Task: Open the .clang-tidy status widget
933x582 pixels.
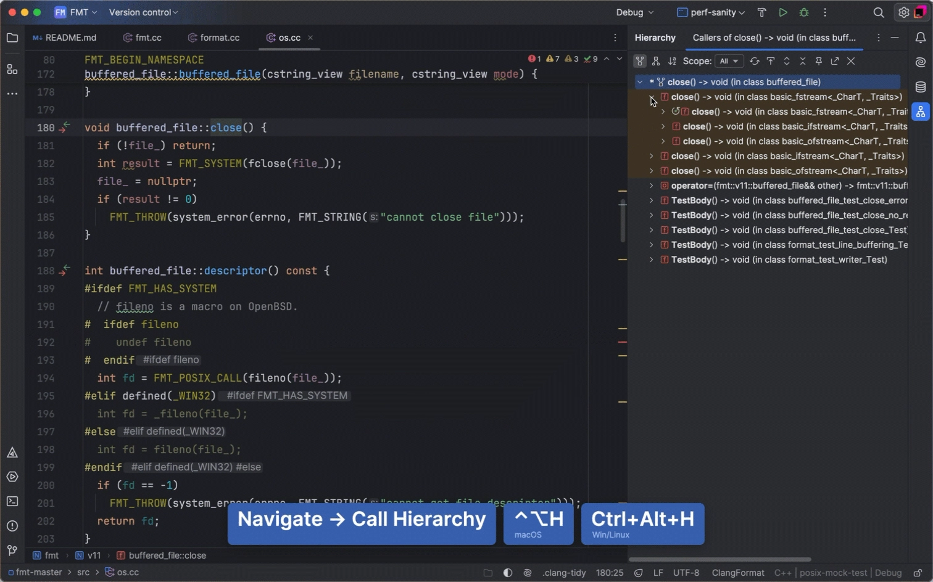Action: (x=564, y=573)
